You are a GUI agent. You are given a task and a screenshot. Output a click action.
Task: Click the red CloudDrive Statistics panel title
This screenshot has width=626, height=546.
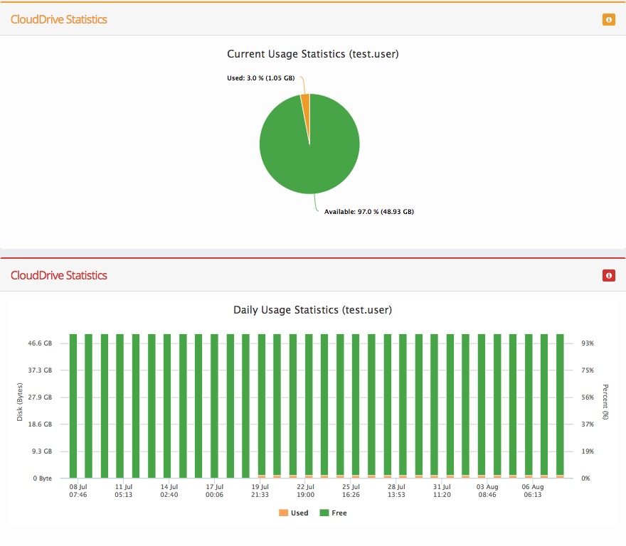[x=58, y=275]
